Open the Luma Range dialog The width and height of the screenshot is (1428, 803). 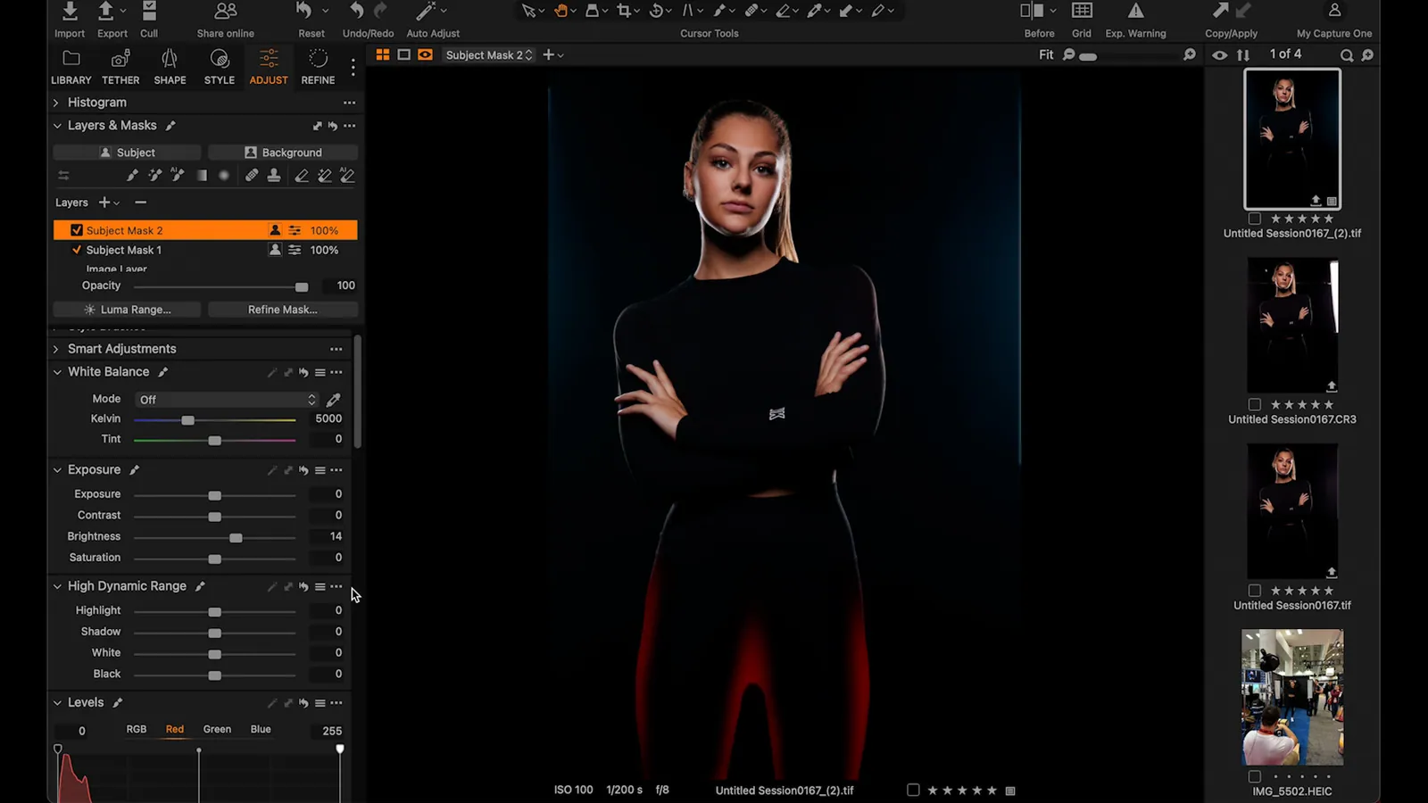(x=127, y=310)
